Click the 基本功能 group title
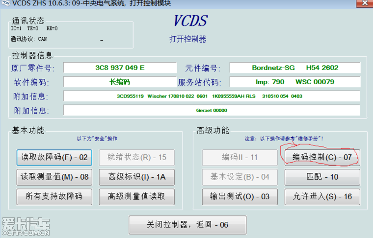Image resolution: width=373 pixels, height=238 pixels. point(28,130)
